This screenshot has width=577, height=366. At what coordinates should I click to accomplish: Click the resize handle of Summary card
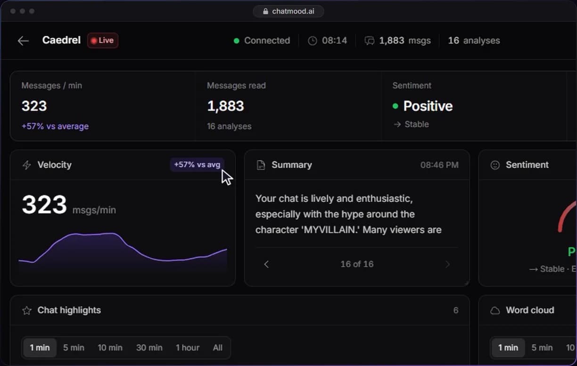pyautogui.click(x=466, y=283)
